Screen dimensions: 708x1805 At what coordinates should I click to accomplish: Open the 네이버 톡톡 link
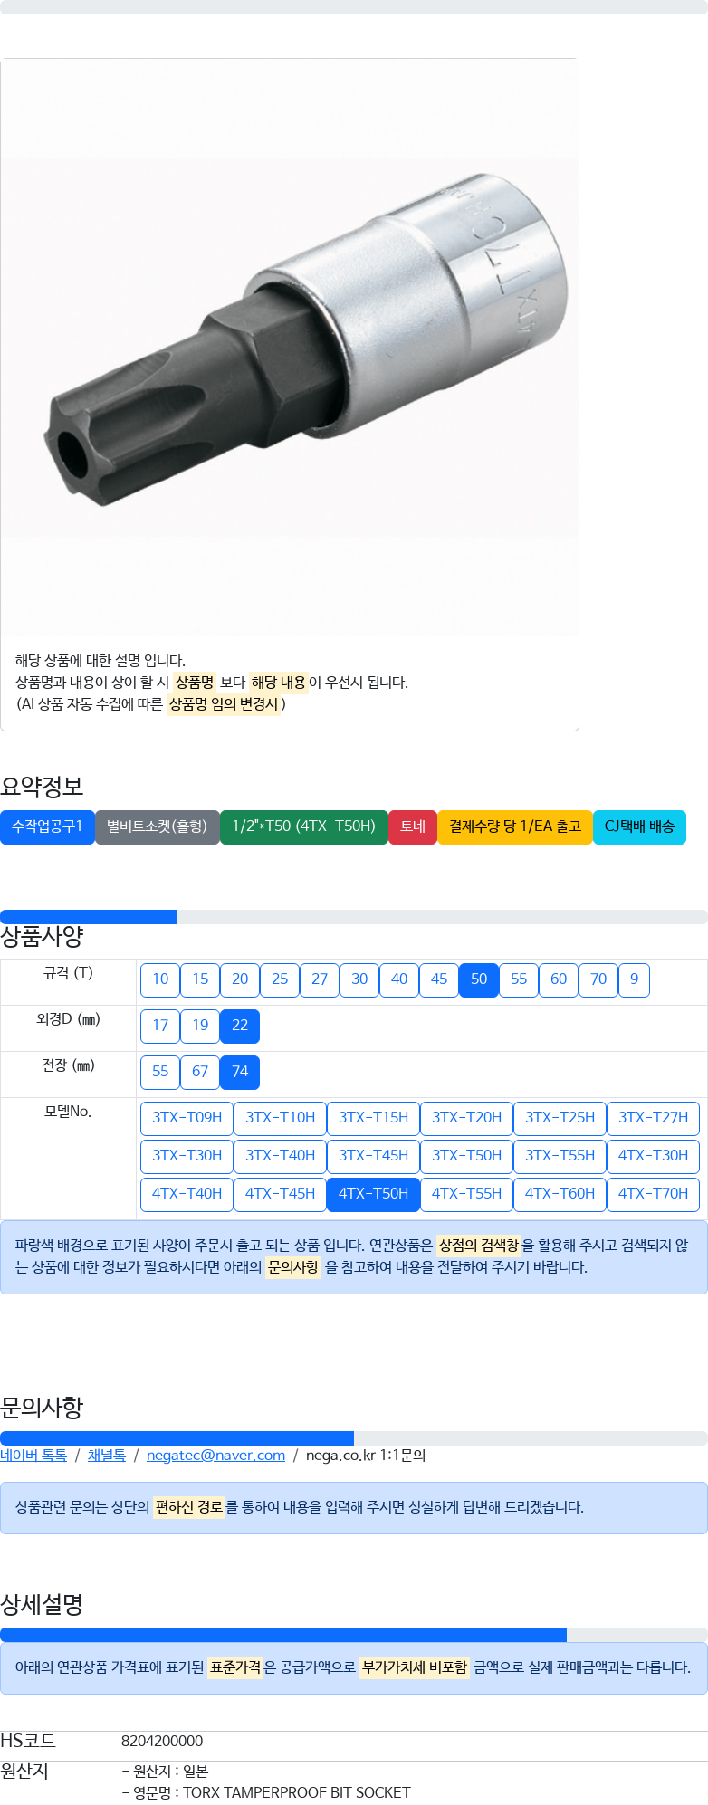(33, 1456)
